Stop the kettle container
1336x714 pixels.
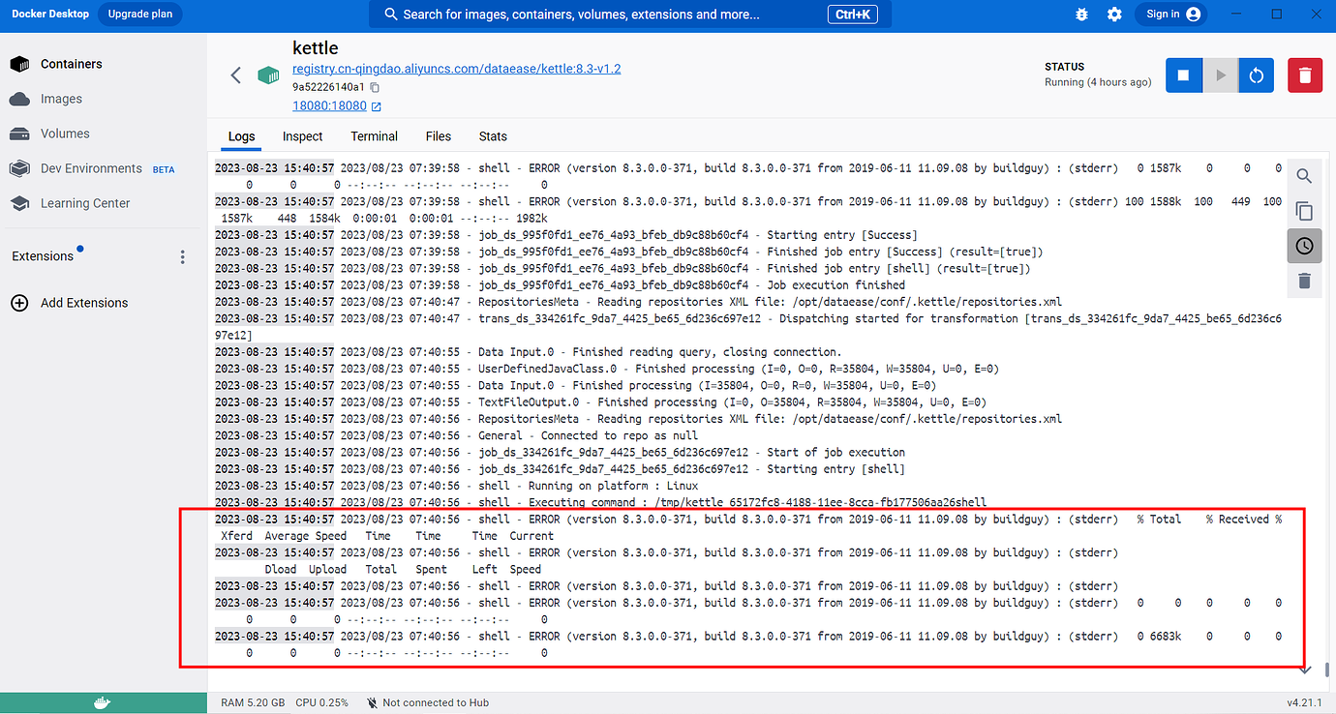[1183, 74]
